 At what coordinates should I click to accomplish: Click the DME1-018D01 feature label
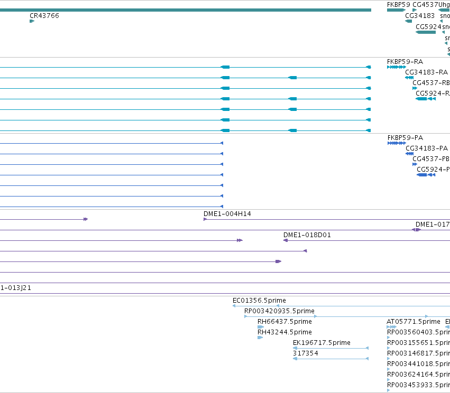307,235
